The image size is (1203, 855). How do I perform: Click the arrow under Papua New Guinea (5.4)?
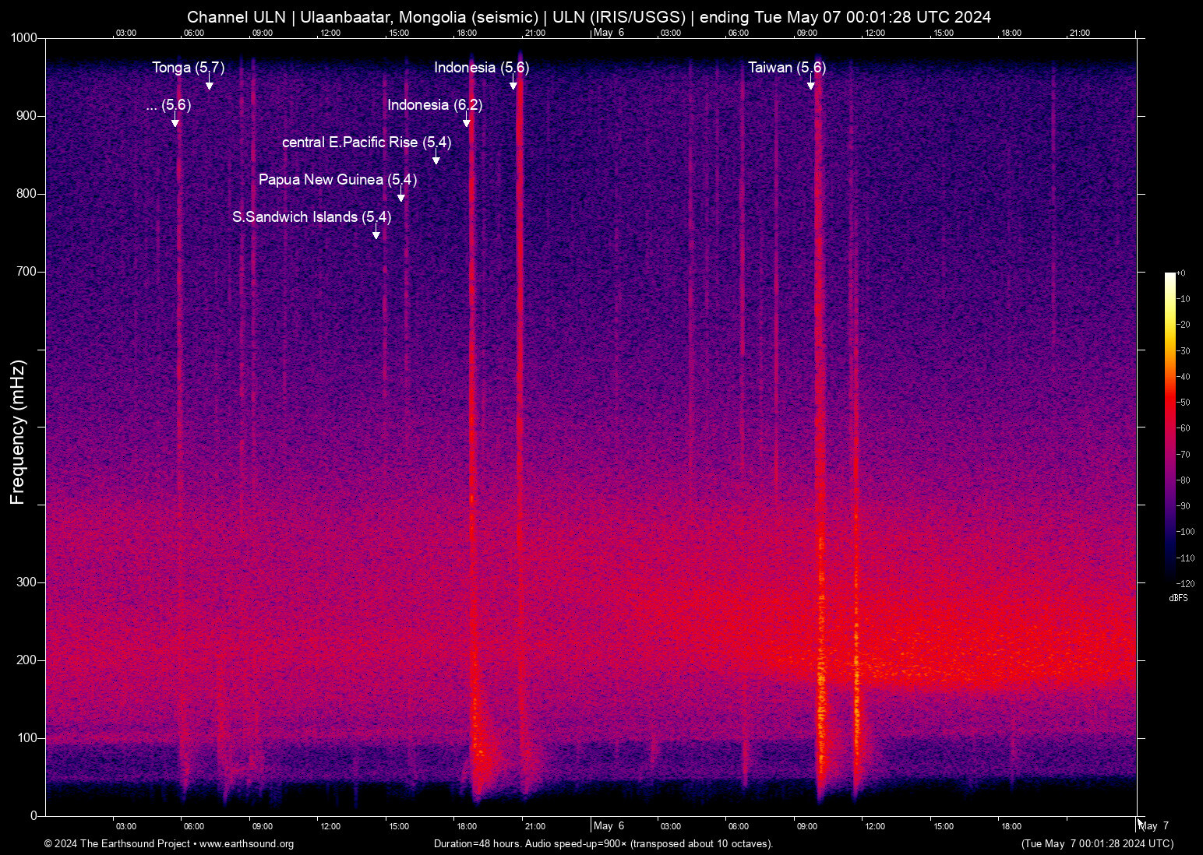click(400, 196)
